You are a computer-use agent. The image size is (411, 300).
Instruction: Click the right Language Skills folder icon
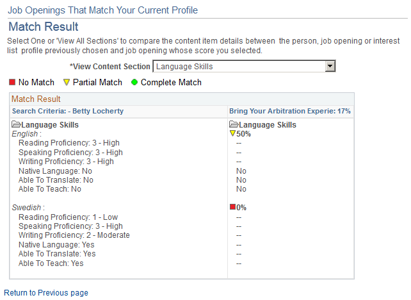coord(234,125)
